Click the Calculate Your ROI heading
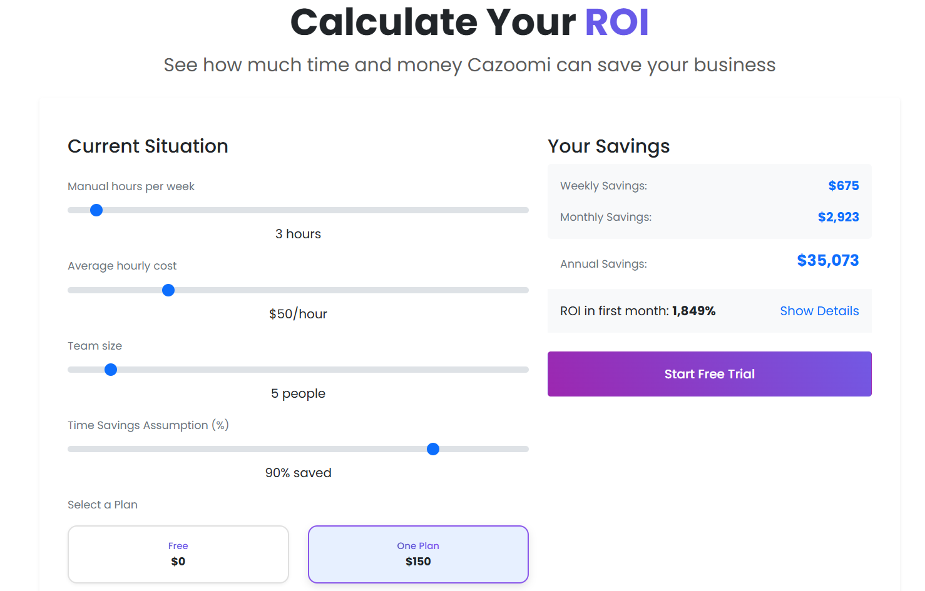 click(x=469, y=23)
